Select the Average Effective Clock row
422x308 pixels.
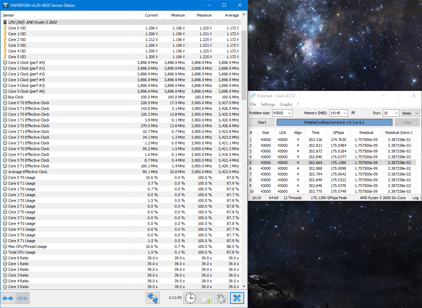point(121,172)
